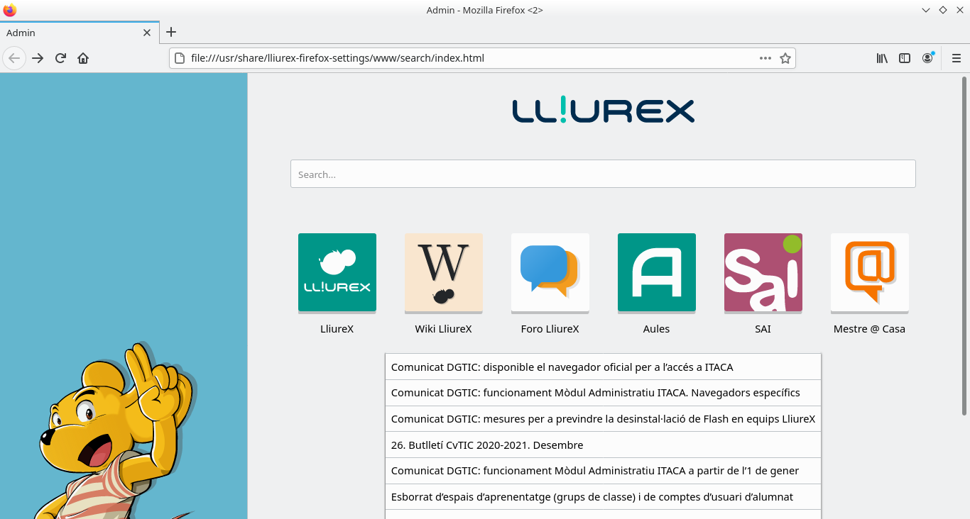970x519 pixels.
Task: Click the Search... input field
Action: click(x=603, y=174)
